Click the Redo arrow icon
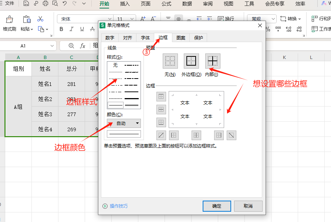The height and width of the screenshot is (222, 331). coord(74,3)
